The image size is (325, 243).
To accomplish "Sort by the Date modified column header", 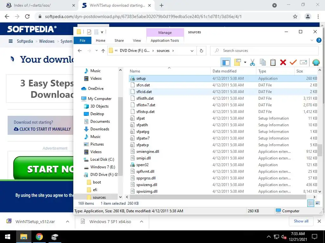I will point(233,71).
